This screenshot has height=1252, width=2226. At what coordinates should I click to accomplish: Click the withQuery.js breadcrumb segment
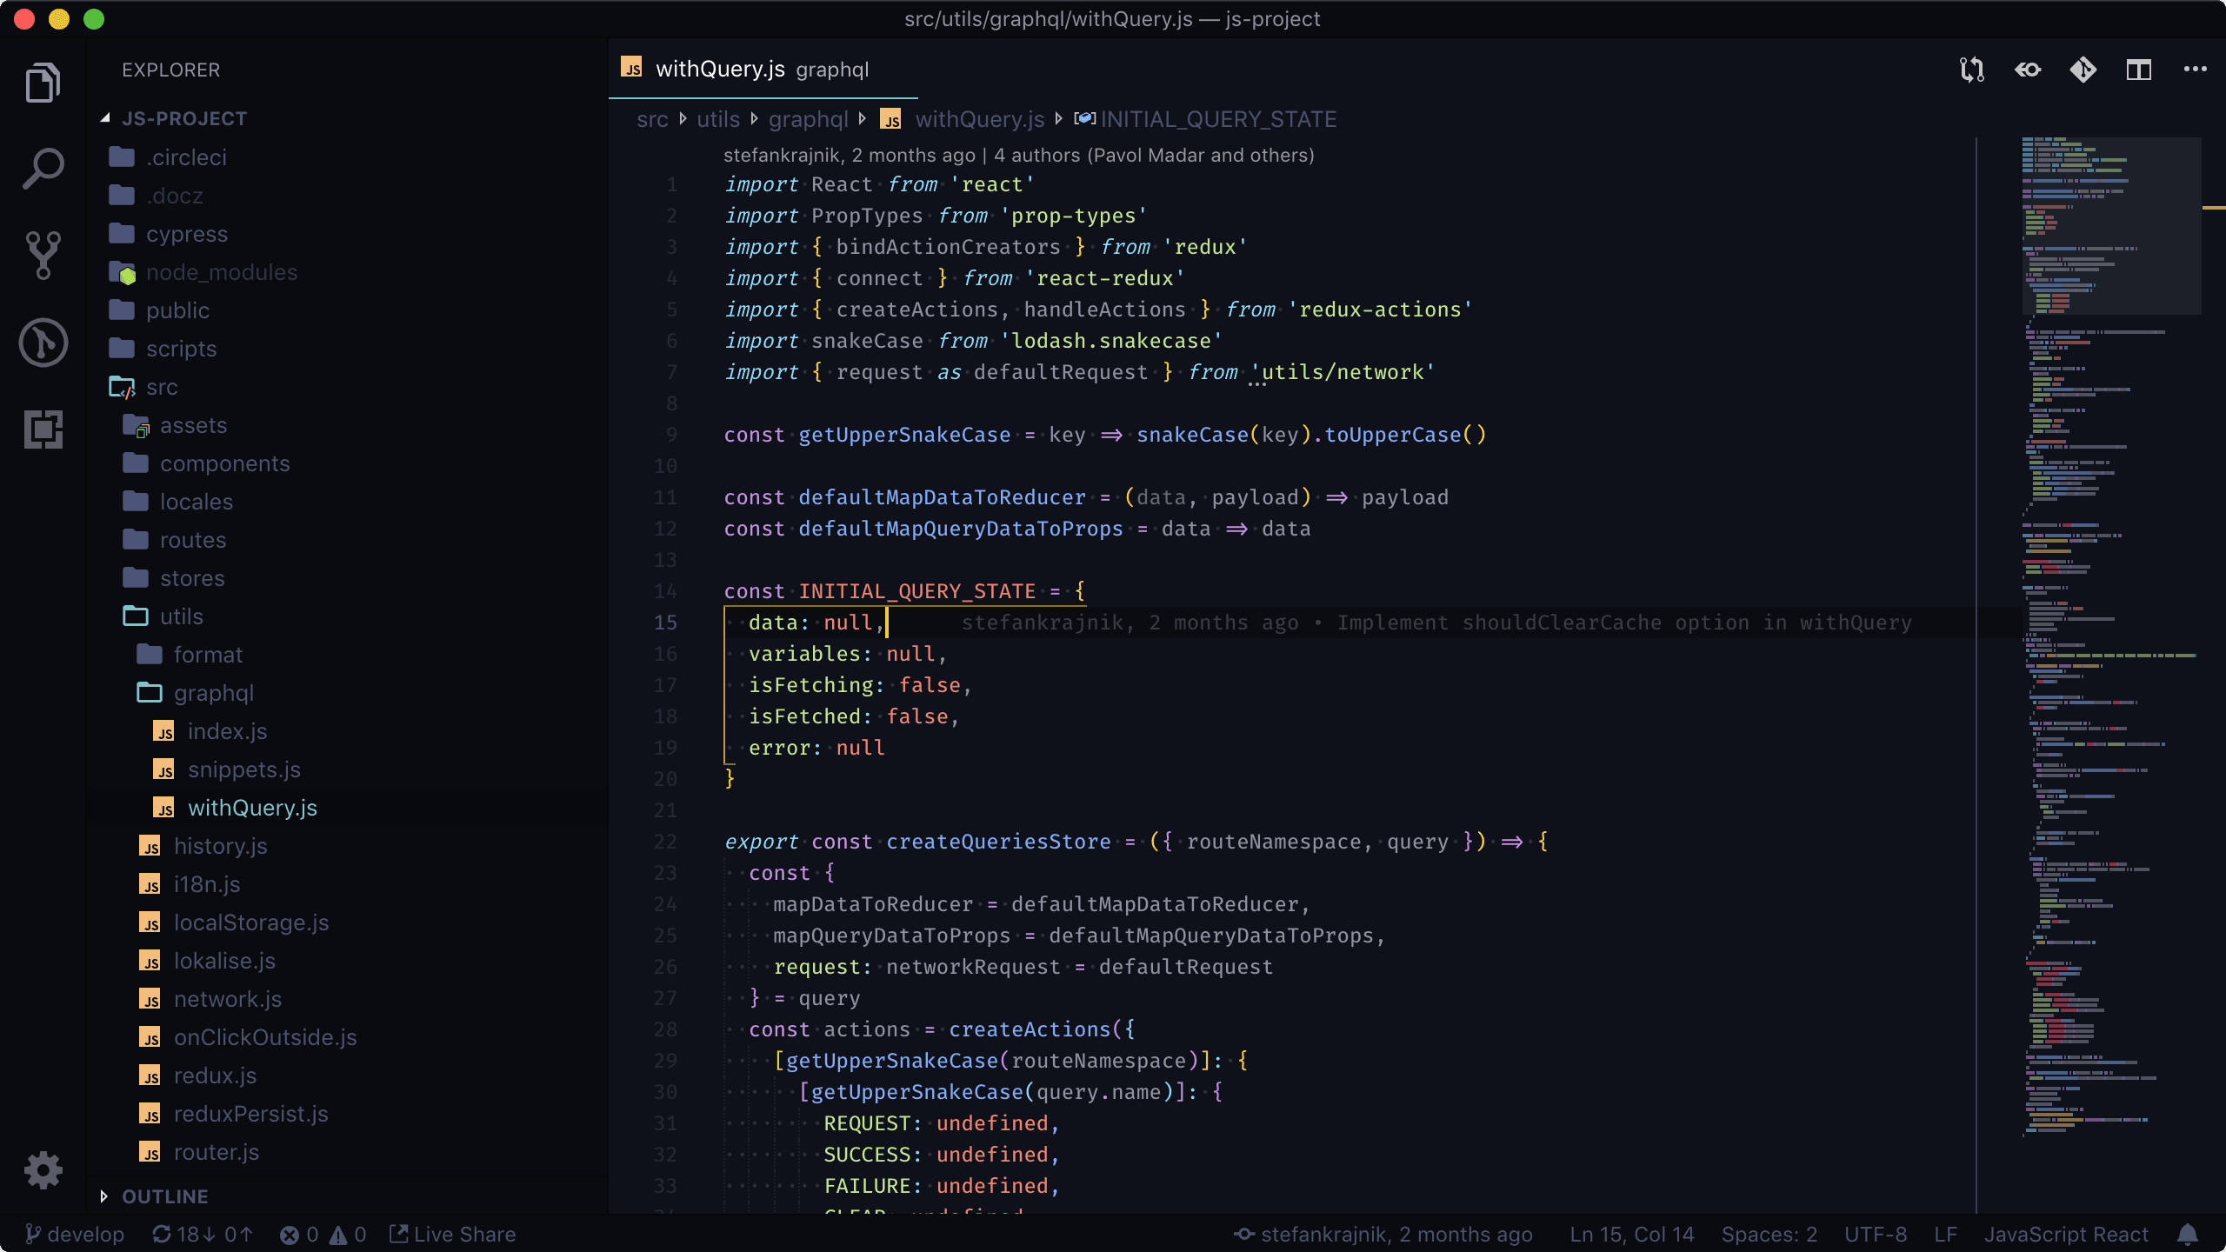963,119
